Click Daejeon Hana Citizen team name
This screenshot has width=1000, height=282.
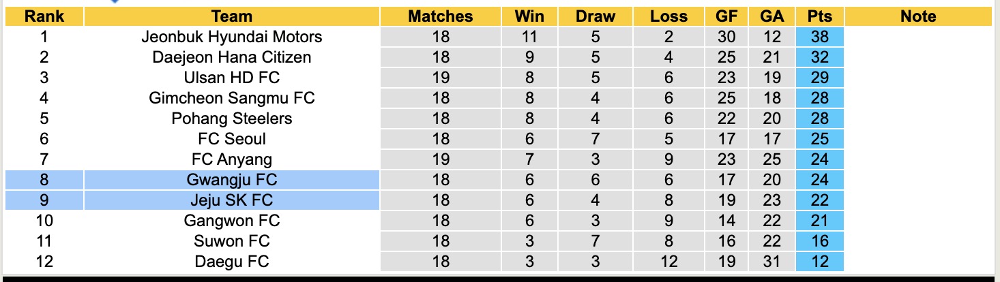tap(231, 57)
